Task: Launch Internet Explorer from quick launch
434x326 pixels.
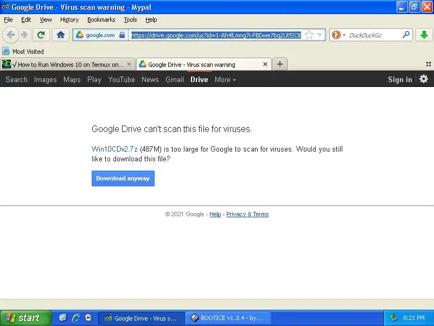Action: click(x=76, y=318)
